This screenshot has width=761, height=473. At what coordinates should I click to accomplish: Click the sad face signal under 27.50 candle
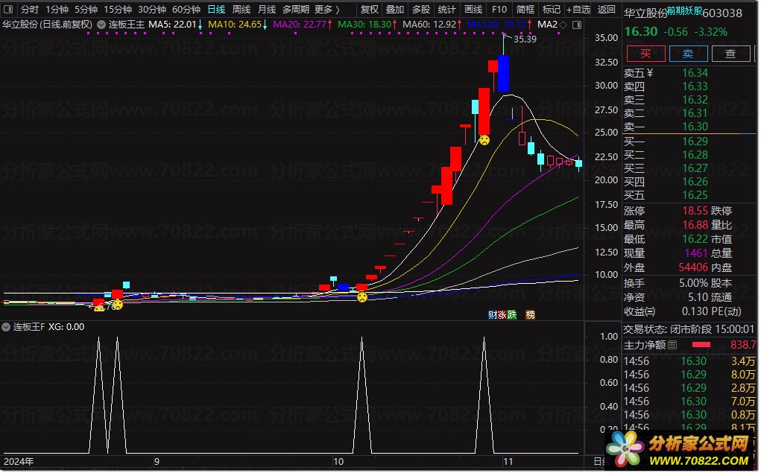pyautogui.click(x=484, y=140)
